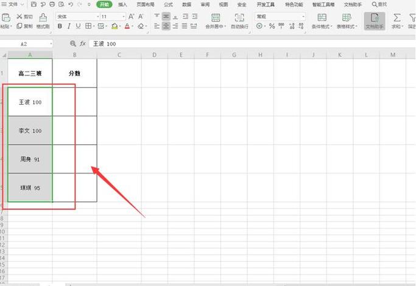Click the eraser clear-format icon
This screenshot has height=286, width=416.
click(141, 26)
